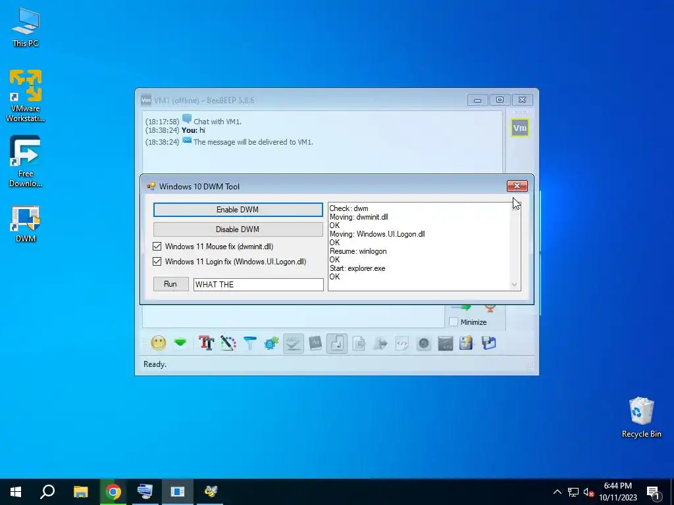This screenshot has height=505, width=674.
Task: Uncheck Windows 11 Login fix (Windows.UI.Logon.dll)
Action: [x=157, y=262]
